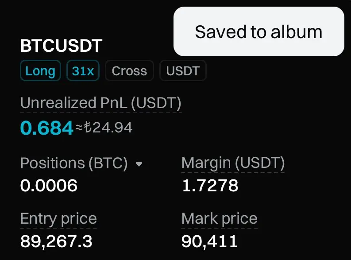Select the Positions (BTC) label

coord(74,163)
